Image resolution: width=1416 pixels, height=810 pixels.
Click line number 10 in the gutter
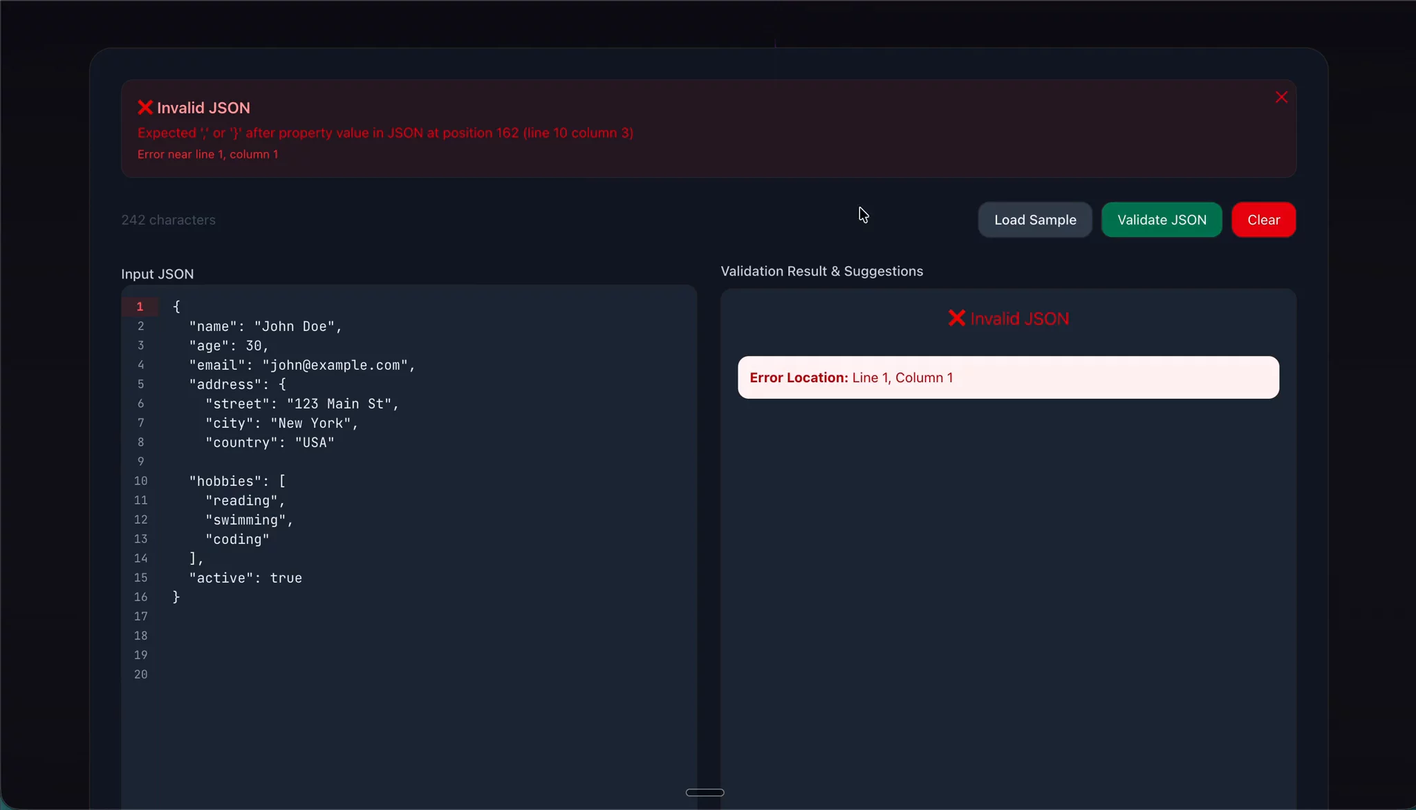click(x=141, y=481)
